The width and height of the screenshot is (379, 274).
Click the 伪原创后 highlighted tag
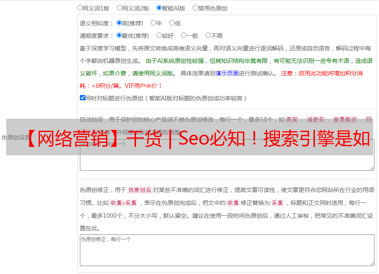140,190
